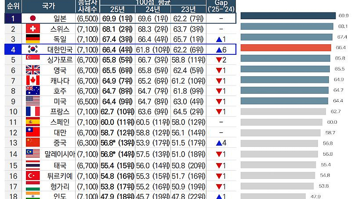
Task: Click the Taiwan flag icon
Action: 33,132
